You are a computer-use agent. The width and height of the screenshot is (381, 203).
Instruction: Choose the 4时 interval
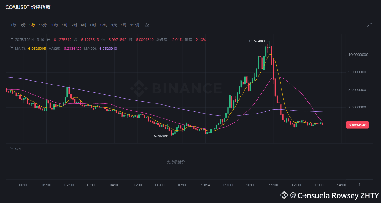click(x=84, y=25)
